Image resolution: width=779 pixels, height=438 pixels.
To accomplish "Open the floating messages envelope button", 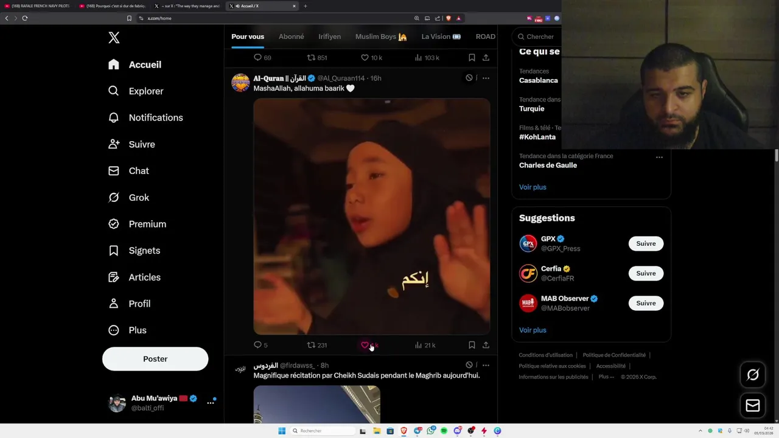I will tap(753, 405).
